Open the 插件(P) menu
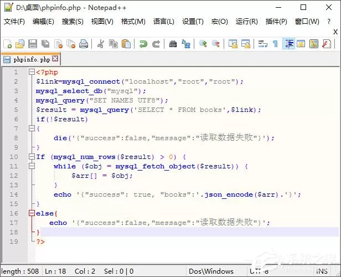Image resolution: width=341 pixels, height=277 pixels. pyautogui.click(x=276, y=21)
